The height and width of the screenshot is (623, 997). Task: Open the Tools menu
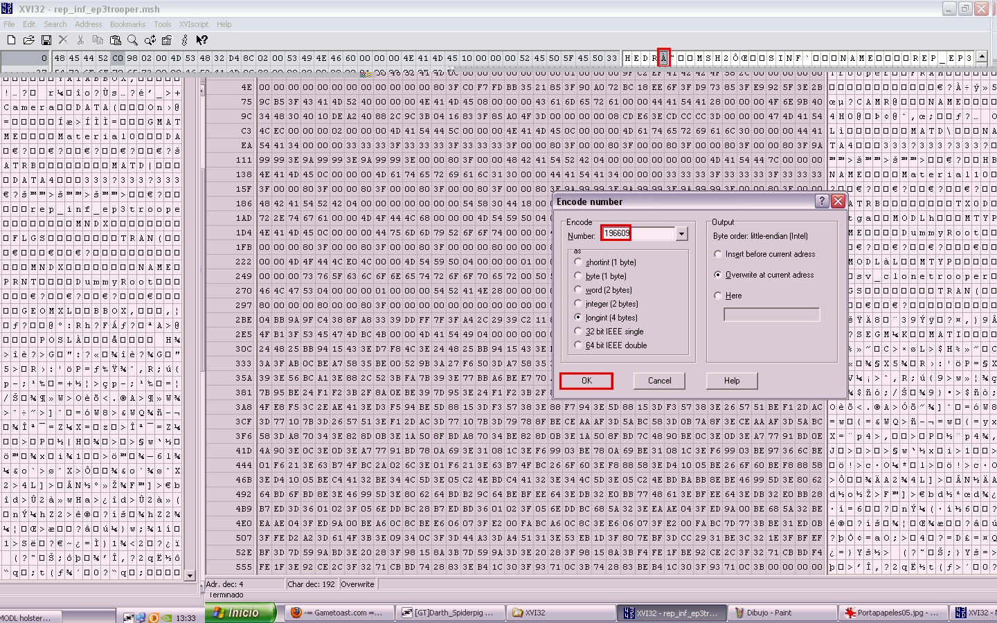[163, 24]
